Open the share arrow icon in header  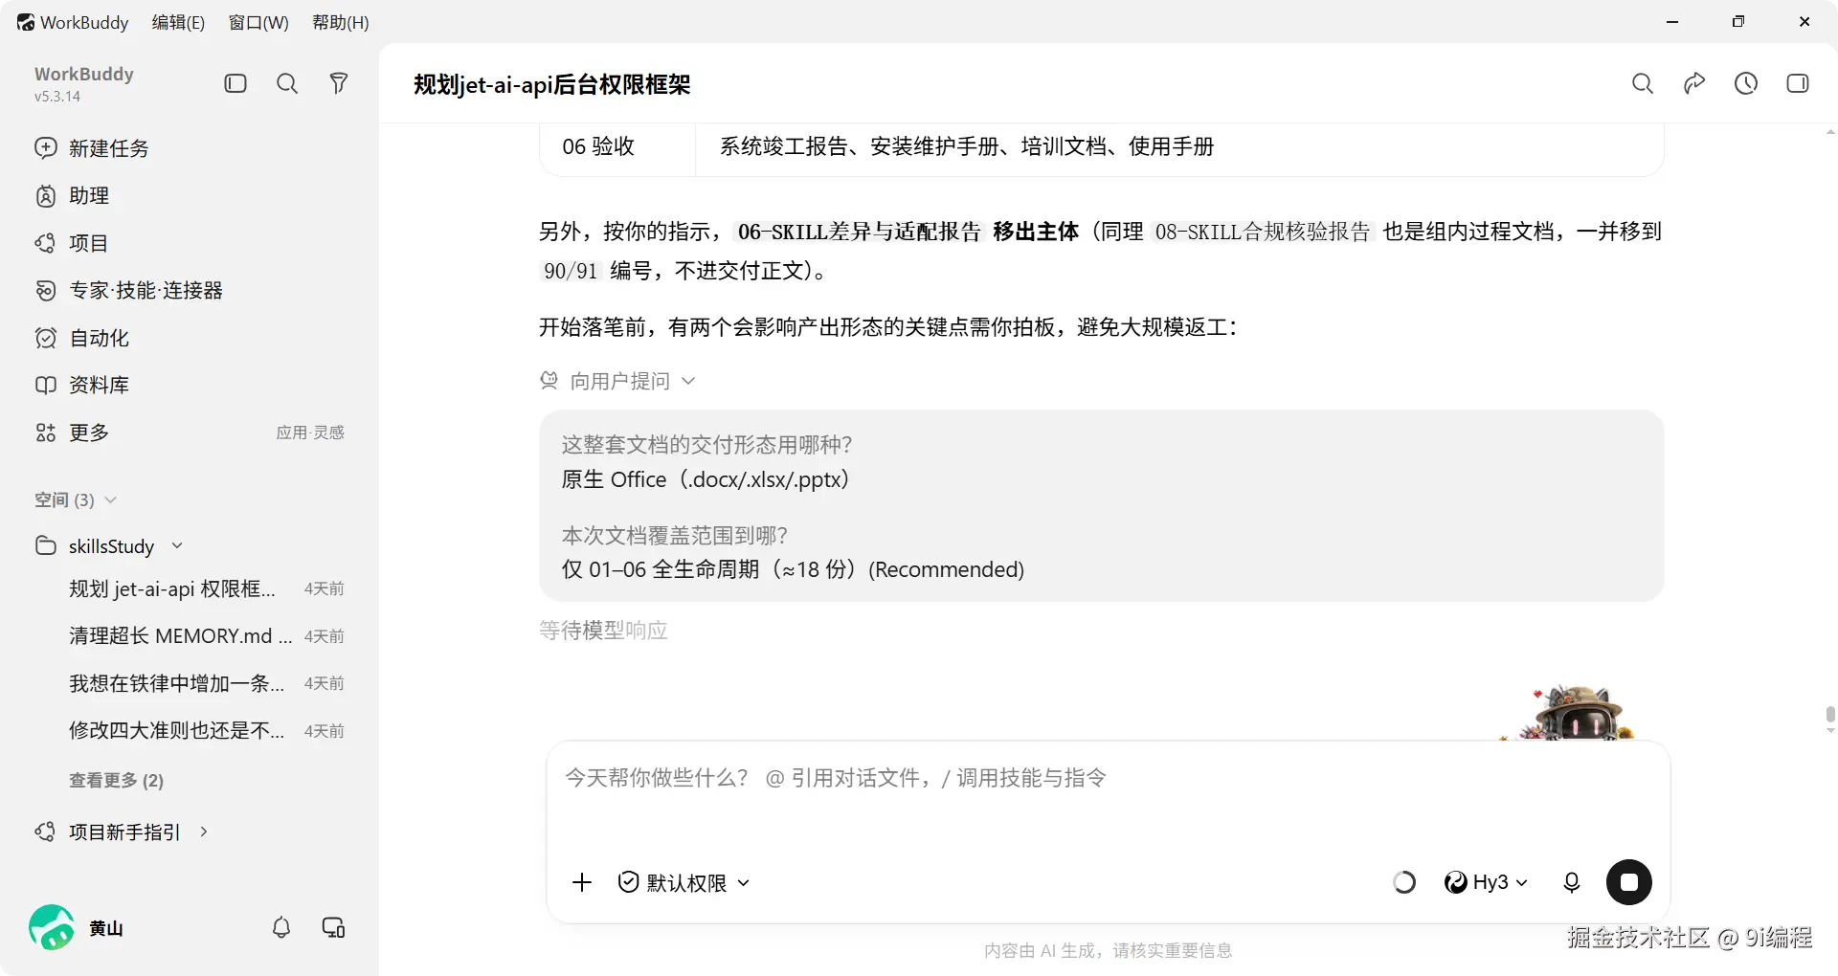click(1694, 83)
